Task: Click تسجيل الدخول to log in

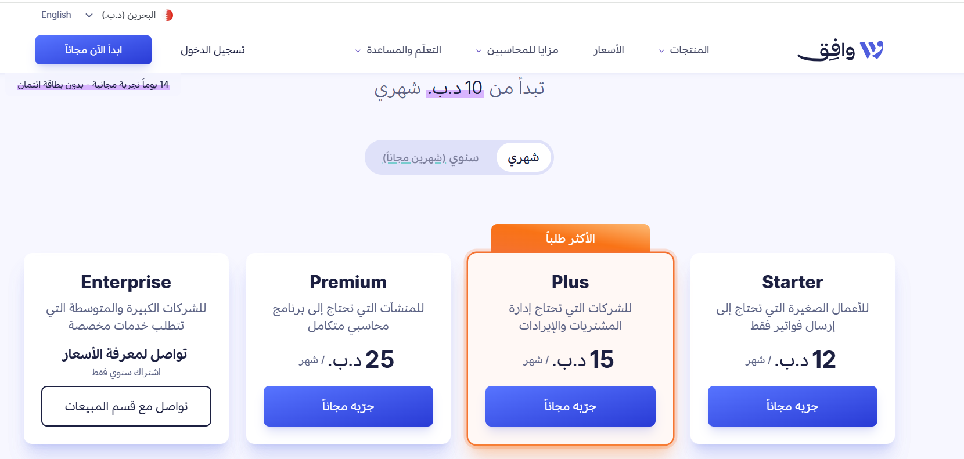Action: 213,50
